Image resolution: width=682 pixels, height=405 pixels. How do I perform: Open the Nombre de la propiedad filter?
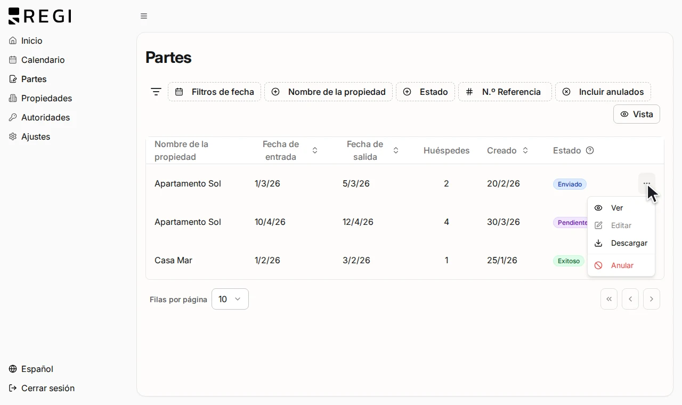[x=328, y=92]
